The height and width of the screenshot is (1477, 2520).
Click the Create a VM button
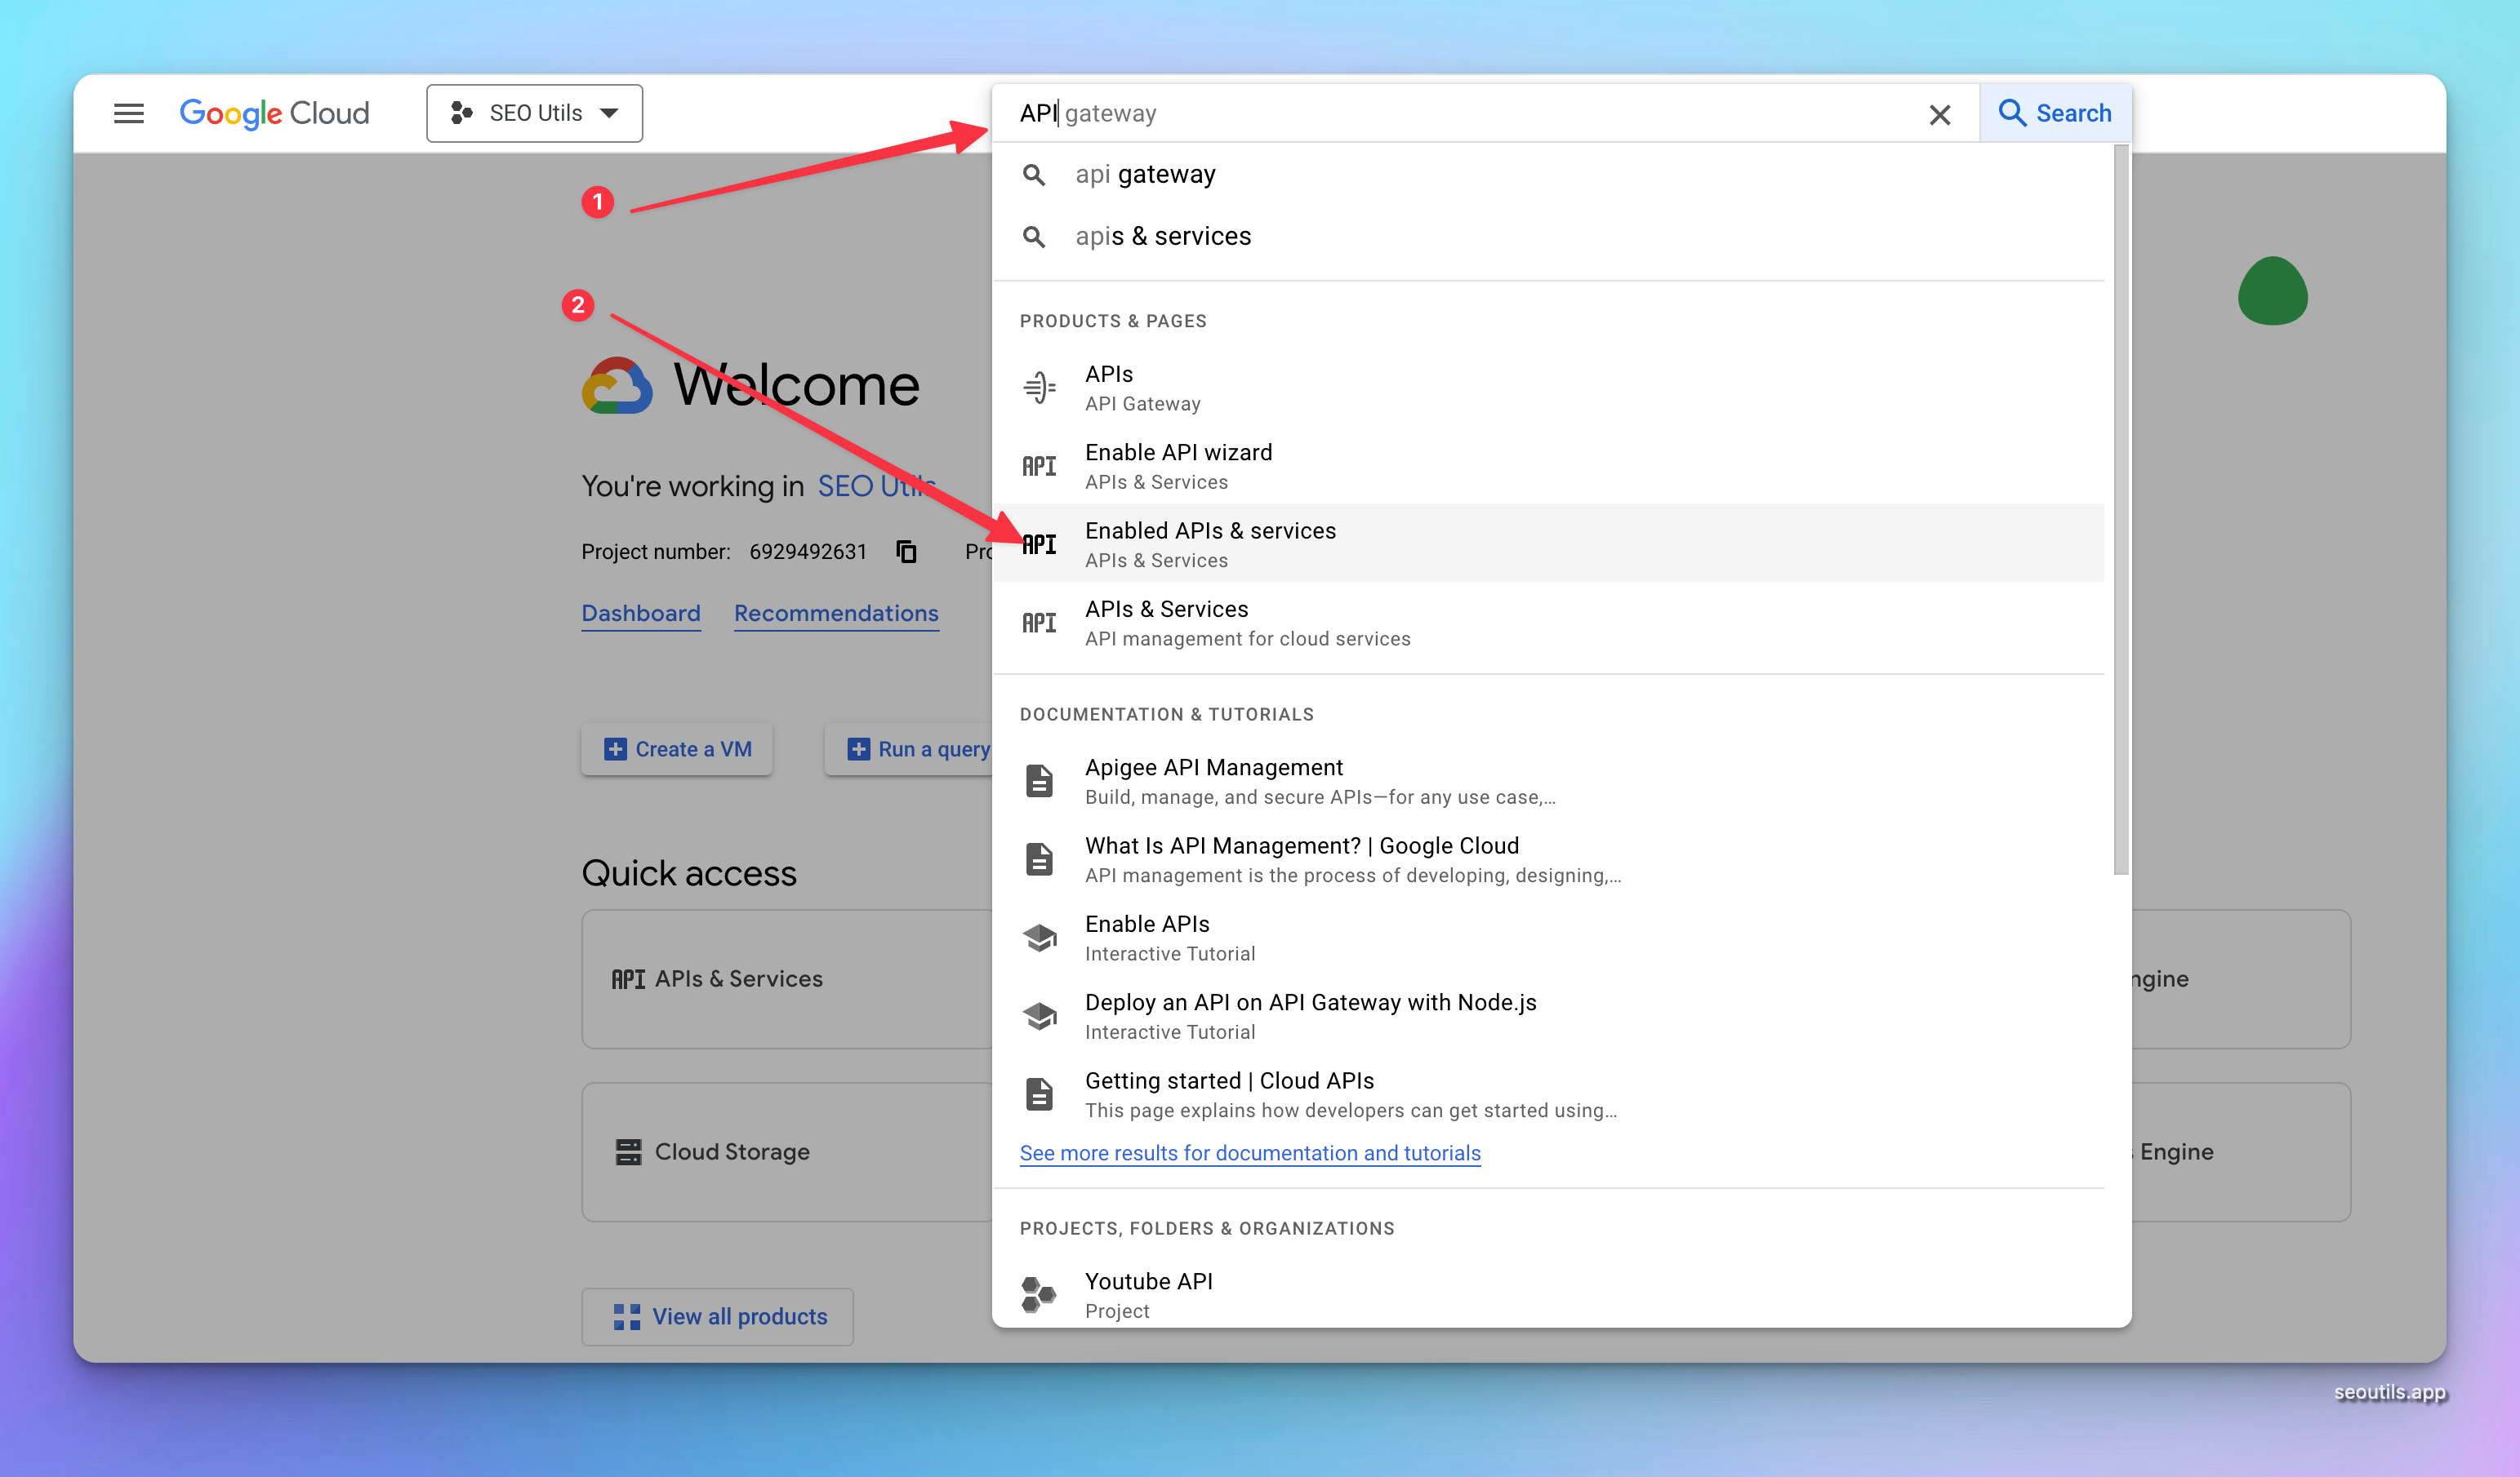point(677,748)
